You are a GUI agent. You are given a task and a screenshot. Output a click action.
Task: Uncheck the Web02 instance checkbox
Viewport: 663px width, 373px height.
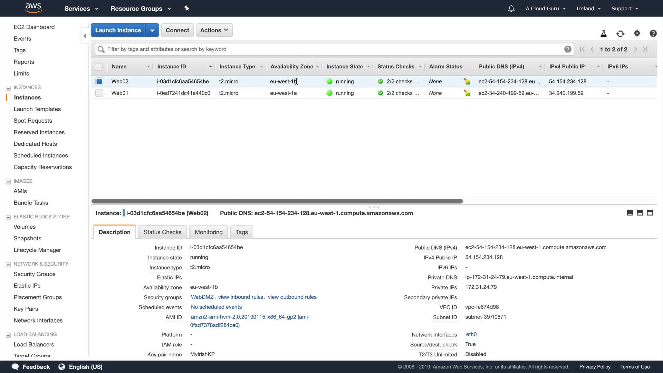coord(99,82)
